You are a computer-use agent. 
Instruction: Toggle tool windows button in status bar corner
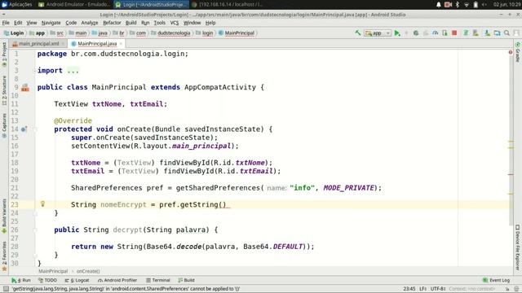point(6,289)
